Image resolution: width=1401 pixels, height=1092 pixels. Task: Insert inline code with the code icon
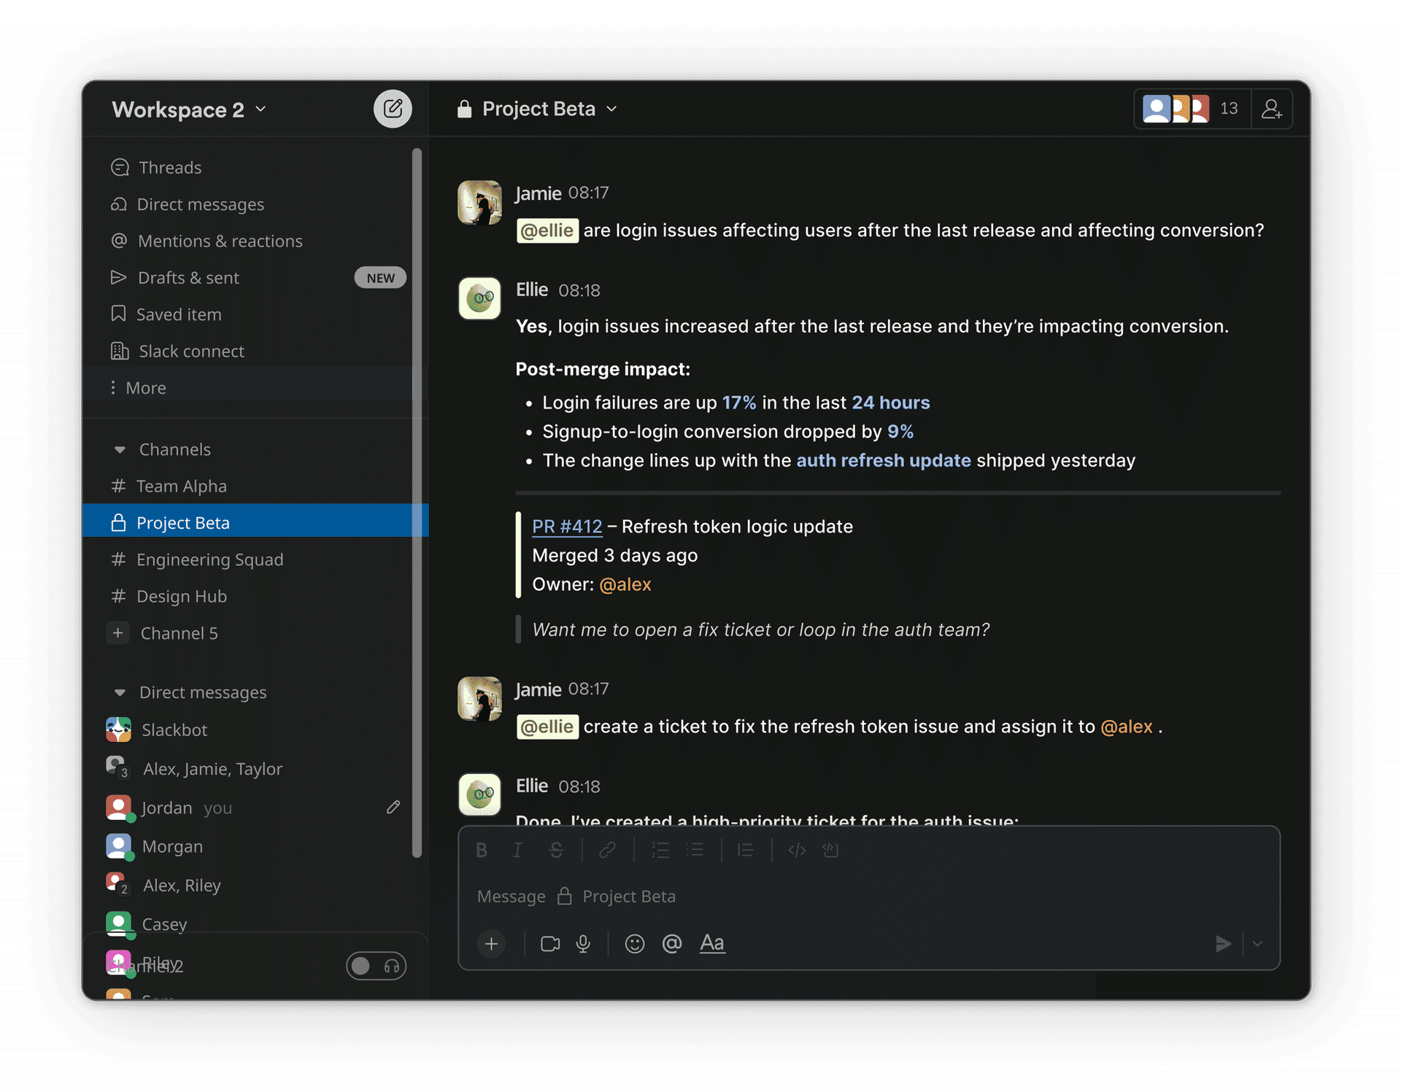coord(797,850)
